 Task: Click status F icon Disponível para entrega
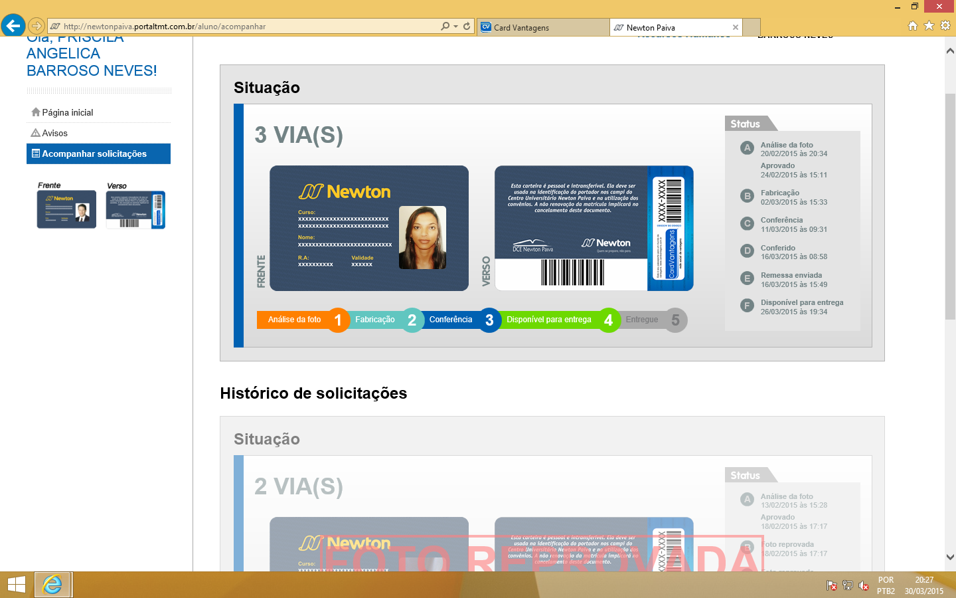tap(748, 306)
